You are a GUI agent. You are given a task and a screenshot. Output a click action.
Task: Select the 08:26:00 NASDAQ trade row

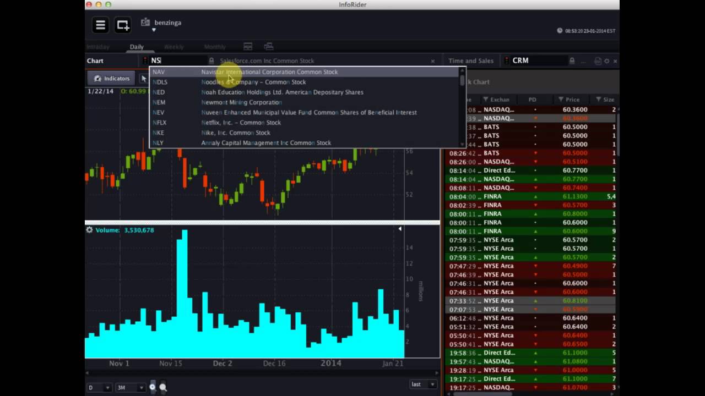click(x=530, y=162)
